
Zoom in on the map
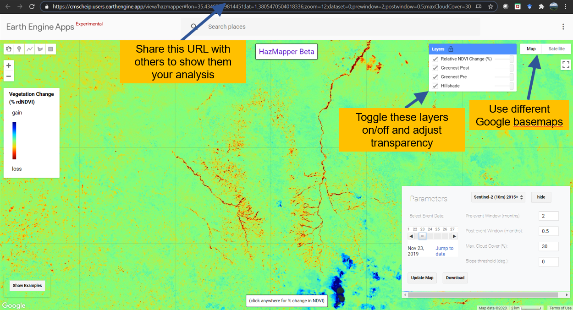[x=9, y=65]
